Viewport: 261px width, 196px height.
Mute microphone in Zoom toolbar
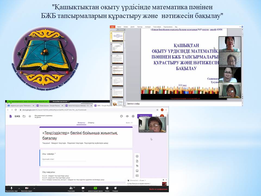[11, 188]
